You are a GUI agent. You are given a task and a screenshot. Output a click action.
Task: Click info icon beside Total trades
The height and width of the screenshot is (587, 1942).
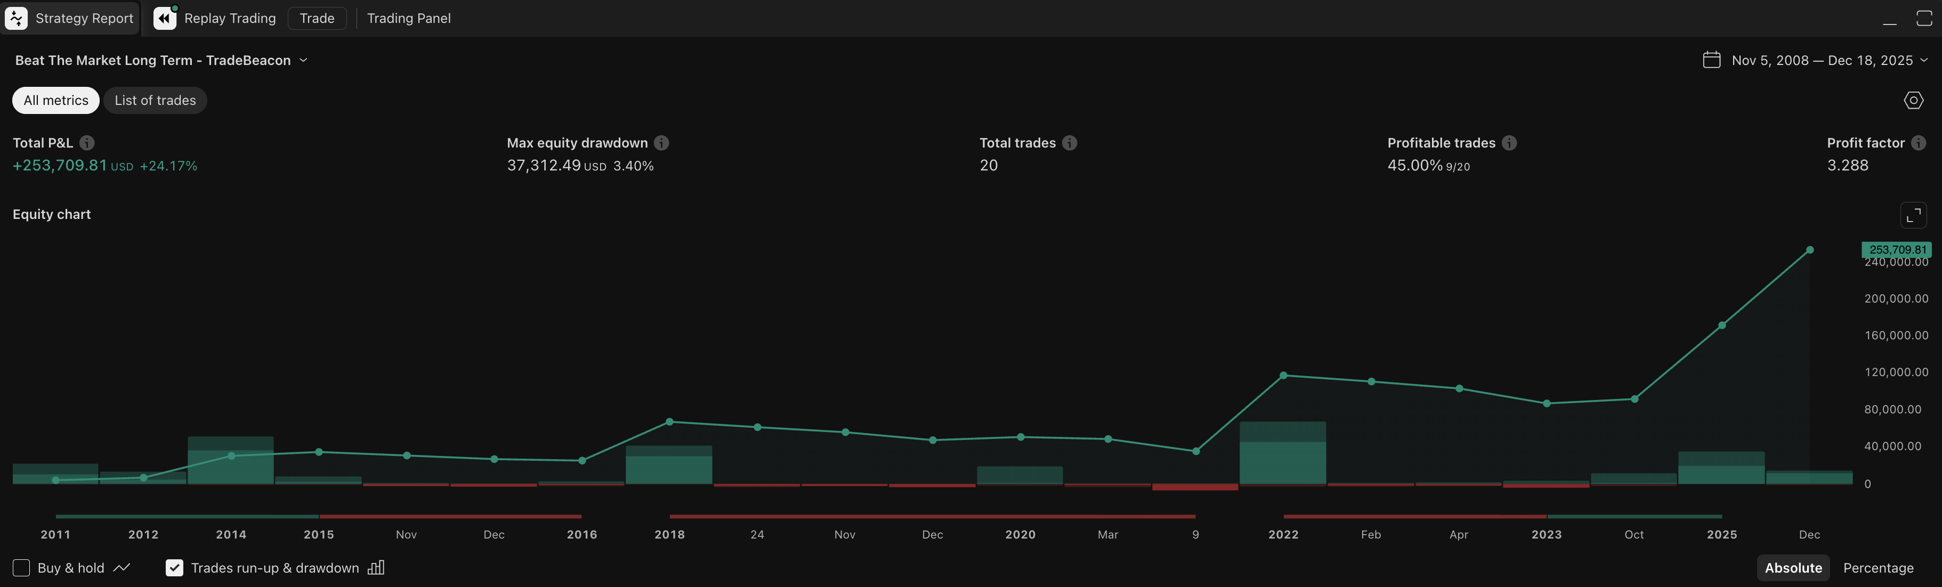1069,143
